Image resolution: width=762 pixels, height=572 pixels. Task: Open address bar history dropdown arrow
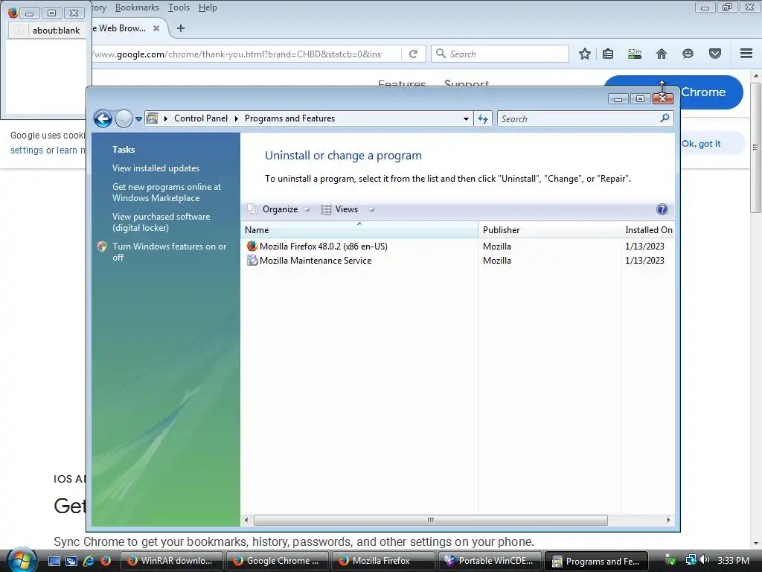coord(466,118)
